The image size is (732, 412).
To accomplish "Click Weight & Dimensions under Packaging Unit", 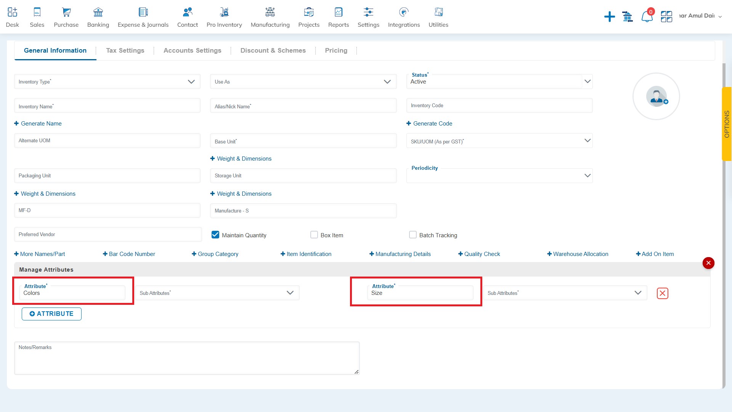I will (x=45, y=194).
